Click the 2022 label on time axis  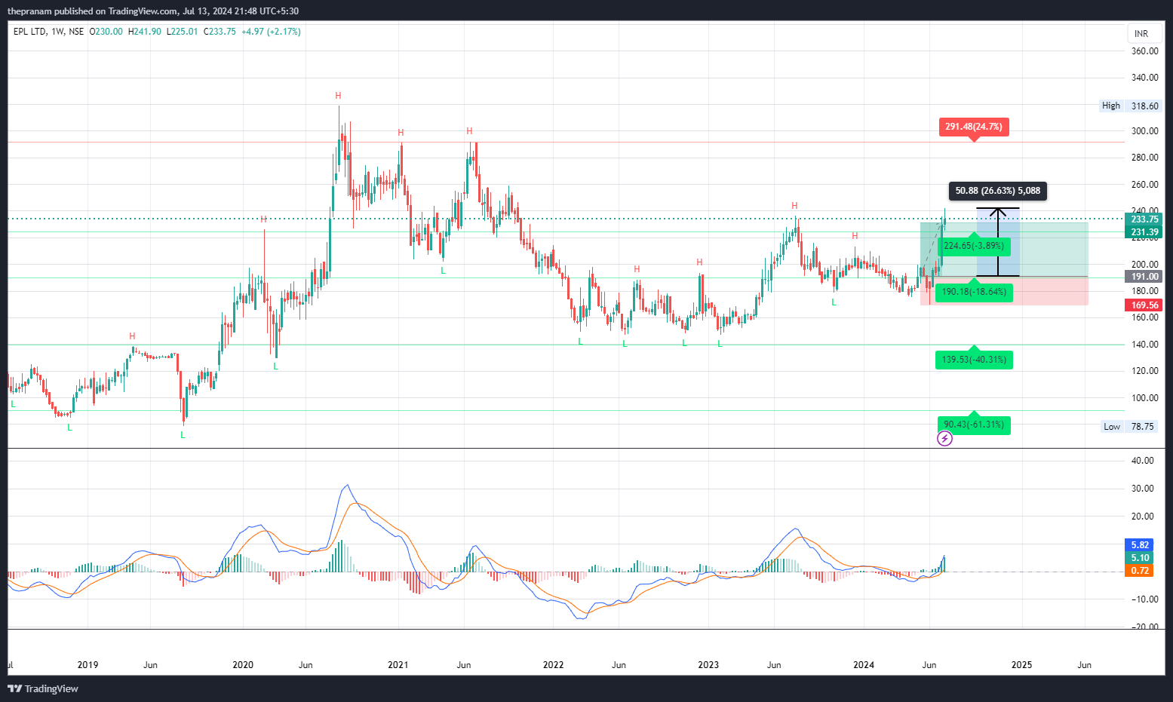coord(553,665)
